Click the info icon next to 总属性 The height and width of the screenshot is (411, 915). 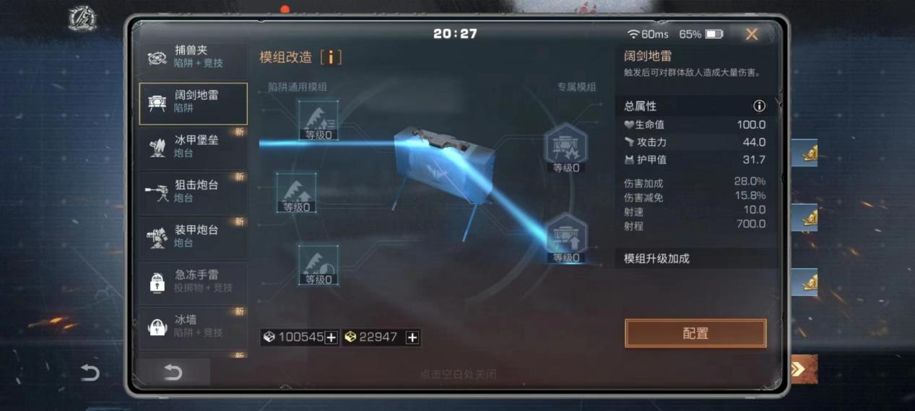pyautogui.click(x=759, y=106)
